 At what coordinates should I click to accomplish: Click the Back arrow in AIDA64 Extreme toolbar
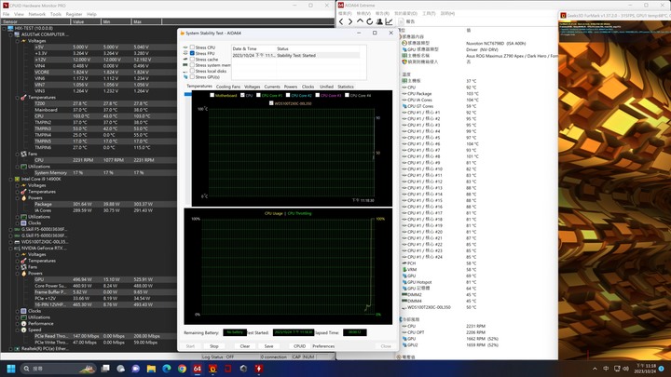[x=341, y=21]
